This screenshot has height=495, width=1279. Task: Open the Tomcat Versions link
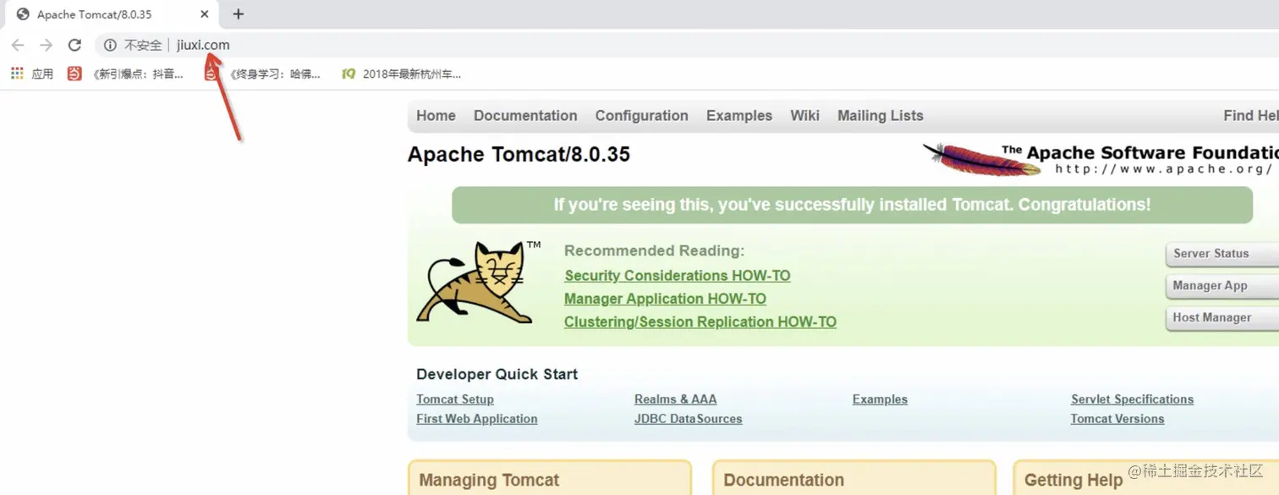click(1117, 419)
